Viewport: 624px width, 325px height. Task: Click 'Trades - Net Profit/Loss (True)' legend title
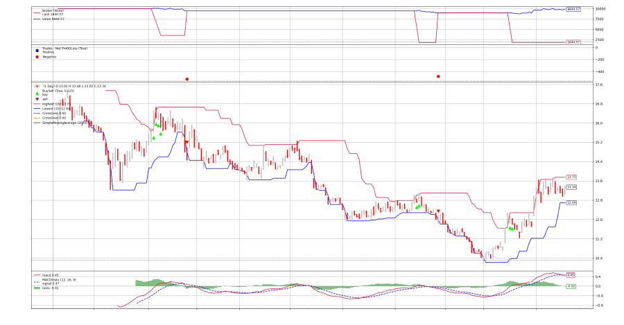click(x=64, y=49)
